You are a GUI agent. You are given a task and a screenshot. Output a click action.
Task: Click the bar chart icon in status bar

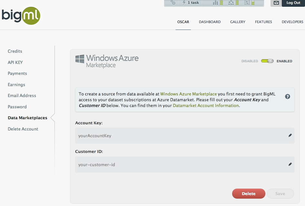[215, 3]
